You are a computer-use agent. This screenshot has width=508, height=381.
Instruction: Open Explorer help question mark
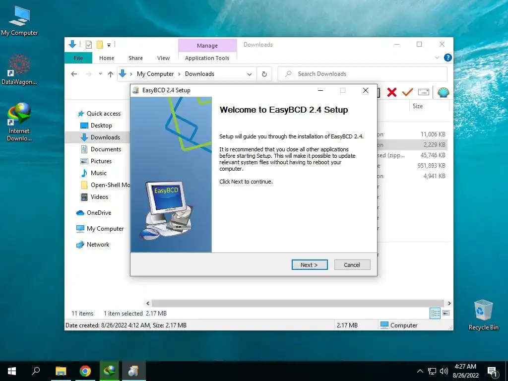tap(448, 58)
